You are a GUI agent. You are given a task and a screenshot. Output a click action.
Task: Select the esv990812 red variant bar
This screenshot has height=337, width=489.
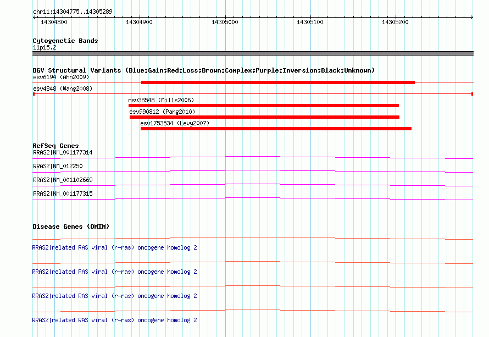[x=264, y=117]
